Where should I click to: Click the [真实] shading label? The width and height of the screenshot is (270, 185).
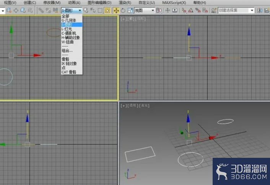(x=144, y=105)
